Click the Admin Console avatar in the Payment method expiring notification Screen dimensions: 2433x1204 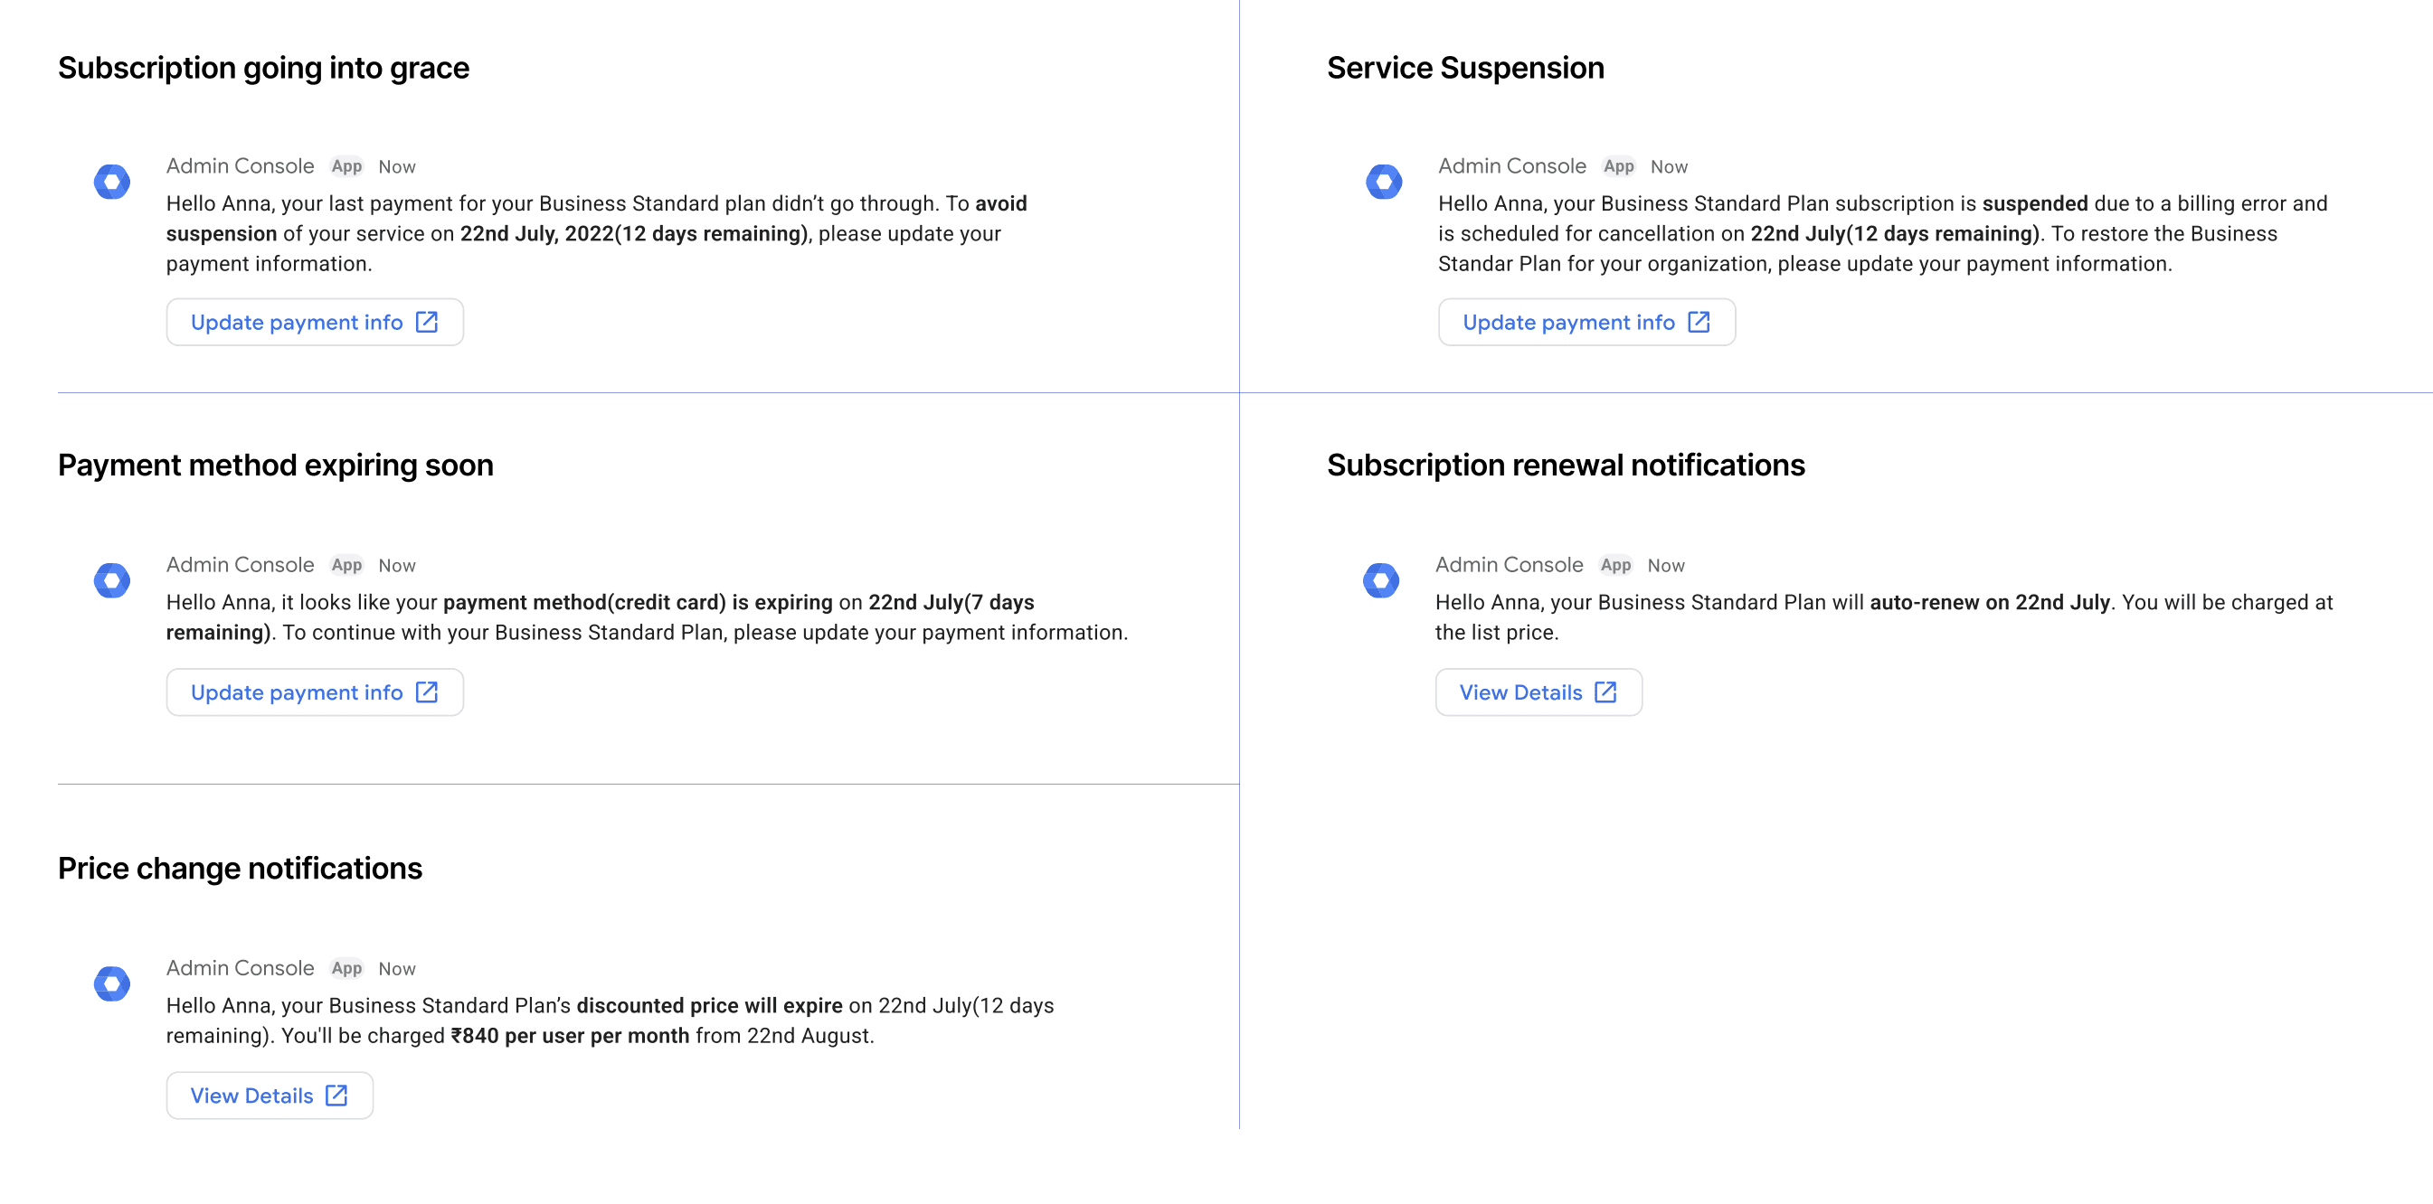tap(111, 580)
